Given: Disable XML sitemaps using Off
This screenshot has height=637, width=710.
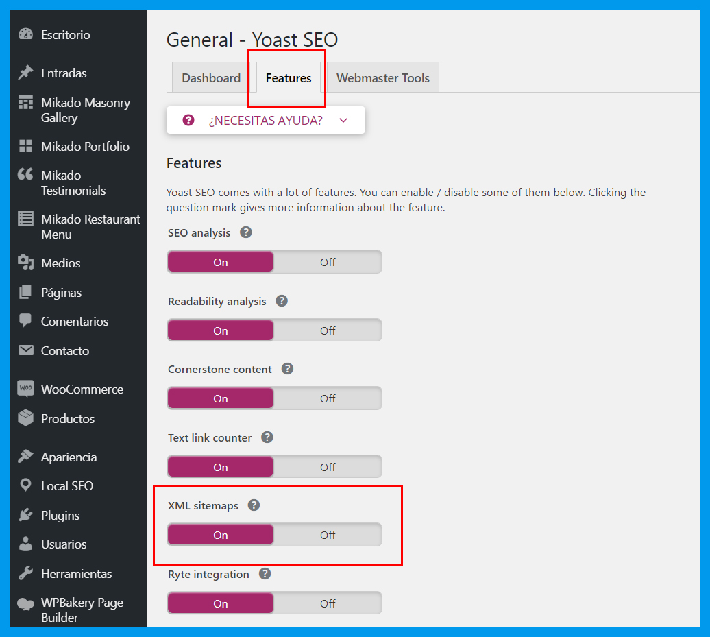Looking at the screenshot, I should click(328, 535).
